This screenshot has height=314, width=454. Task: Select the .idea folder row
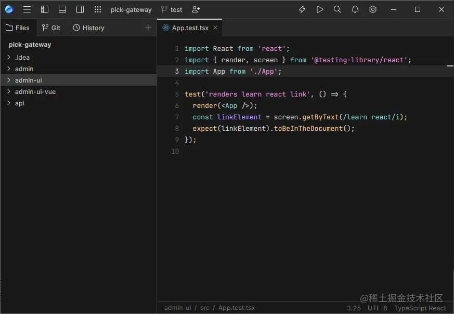click(x=79, y=58)
